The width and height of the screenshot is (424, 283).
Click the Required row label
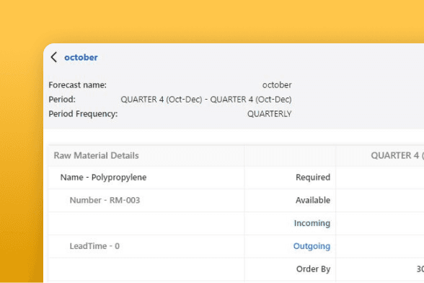[x=313, y=178]
